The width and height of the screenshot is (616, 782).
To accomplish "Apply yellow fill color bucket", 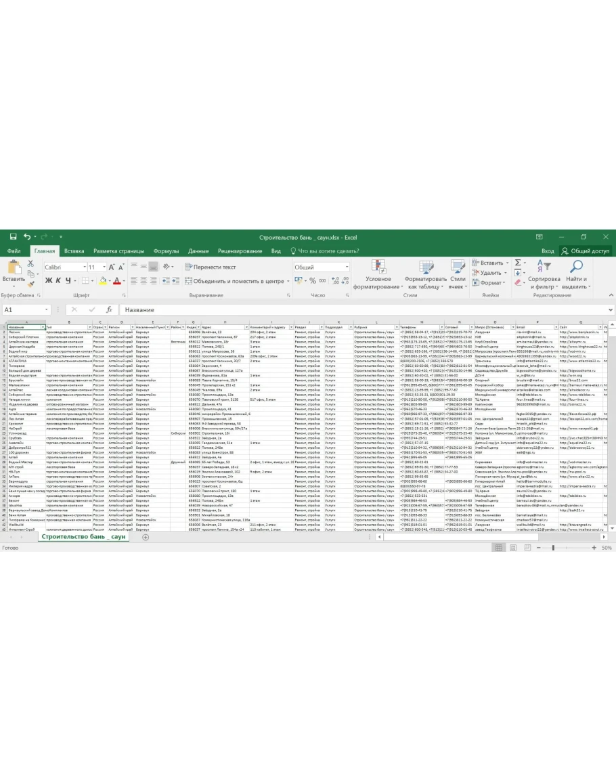I will pyautogui.click(x=102, y=281).
